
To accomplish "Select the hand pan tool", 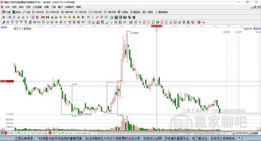I will pos(88,17).
